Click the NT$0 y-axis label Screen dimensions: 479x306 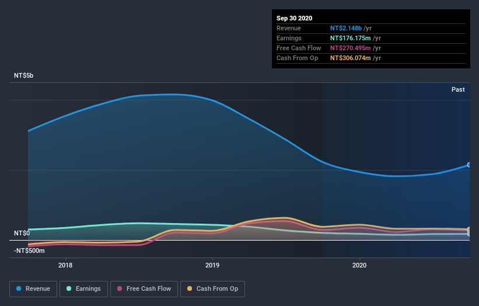click(x=22, y=233)
